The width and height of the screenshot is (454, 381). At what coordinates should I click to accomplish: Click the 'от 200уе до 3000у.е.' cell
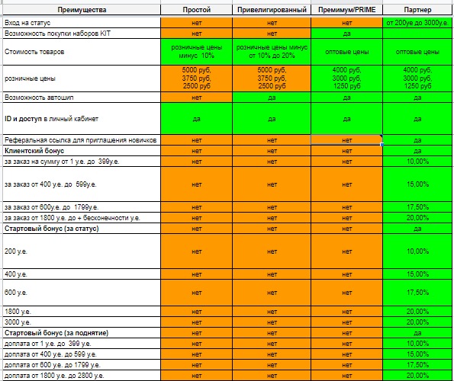click(417, 23)
